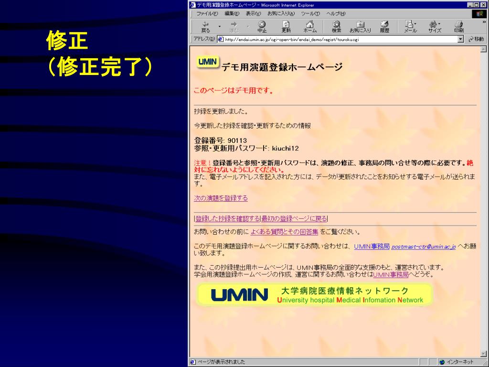Click the Go (移動) button beside address bar
Image resolution: width=489 pixels, height=367 pixels.
[x=476, y=39]
